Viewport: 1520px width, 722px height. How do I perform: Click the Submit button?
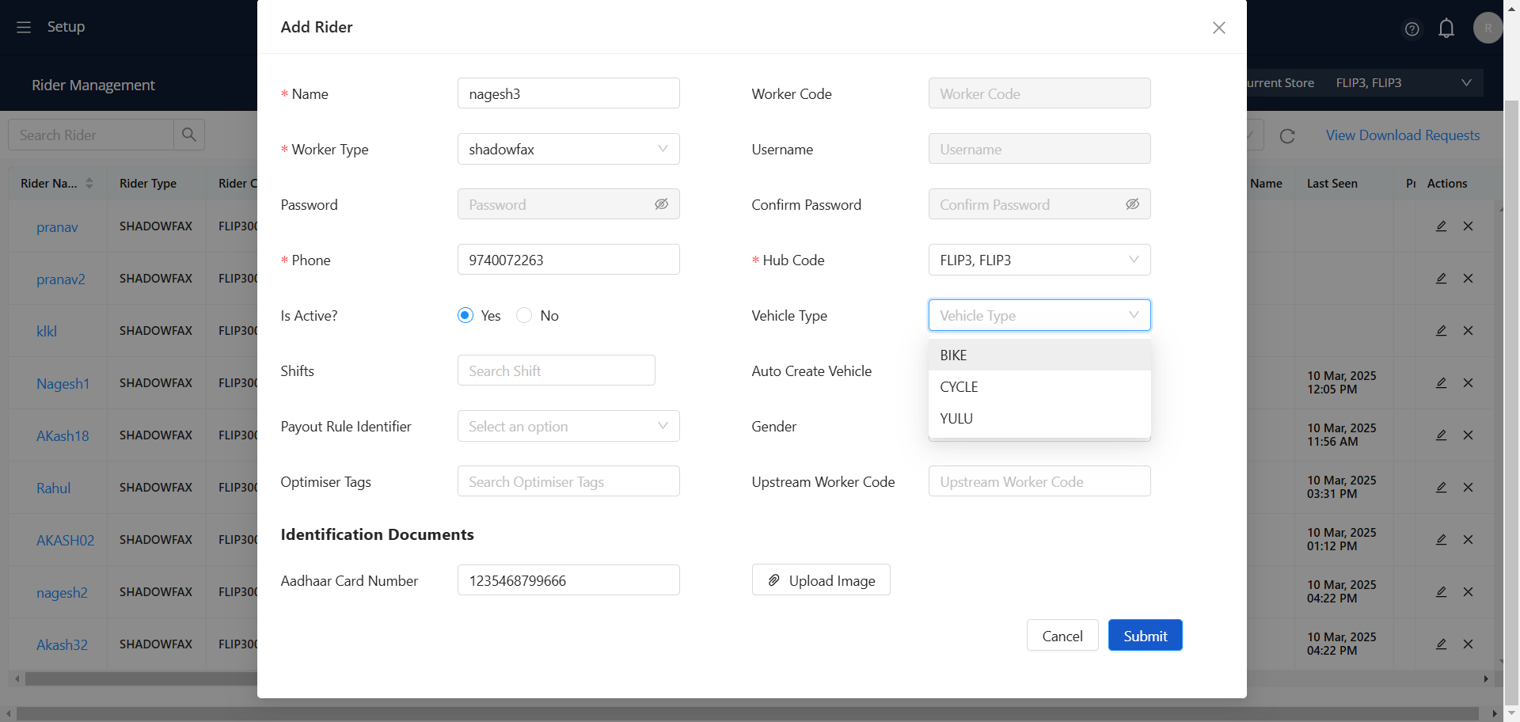coord(1146,636)
